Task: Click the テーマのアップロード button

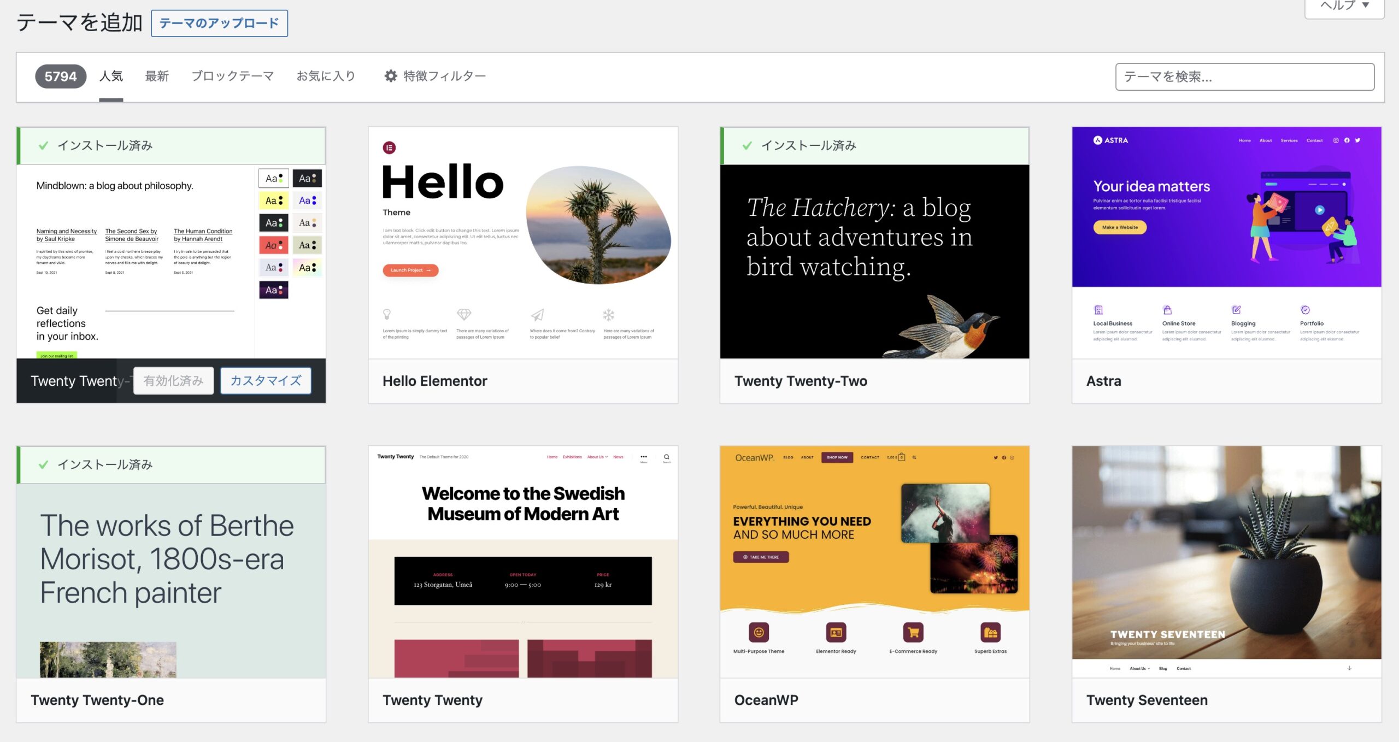Action: pos(219,23)
